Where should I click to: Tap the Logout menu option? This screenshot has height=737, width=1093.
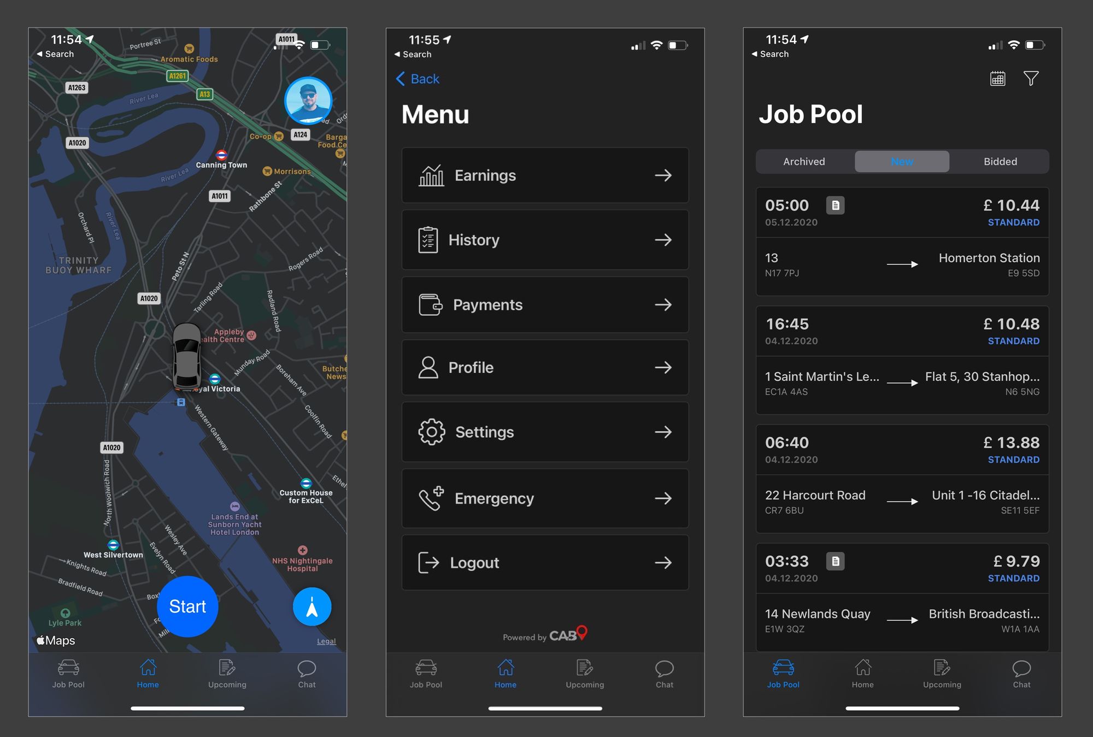click(x=545, y=563)
